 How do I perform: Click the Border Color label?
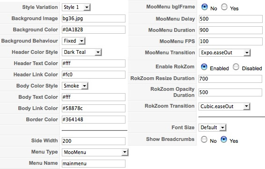click(42, 119)
